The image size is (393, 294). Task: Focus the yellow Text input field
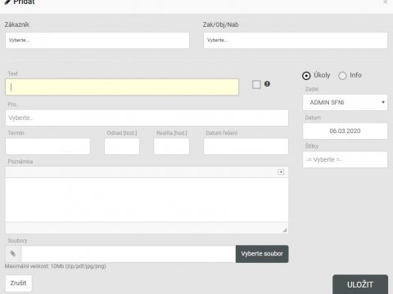[x=122, y=87]
